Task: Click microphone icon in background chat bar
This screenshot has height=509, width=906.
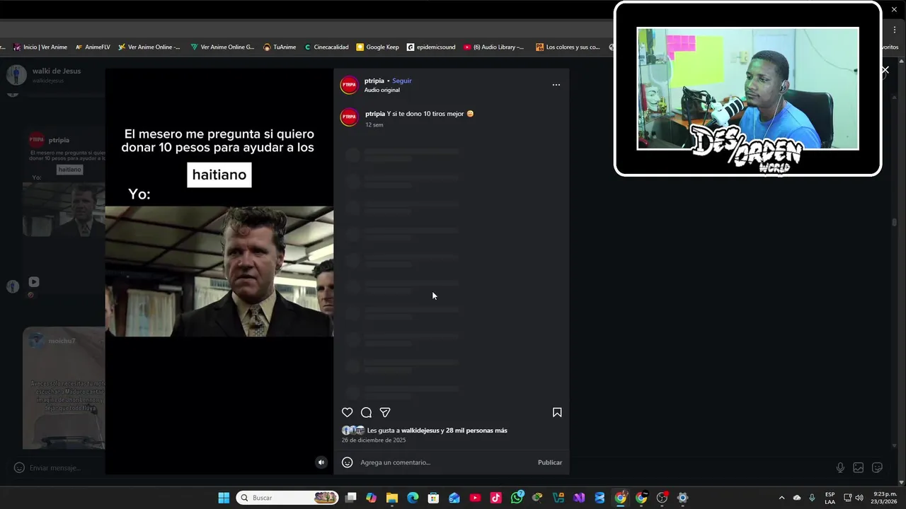Action: pyautogui.click(x=840, y=467)
